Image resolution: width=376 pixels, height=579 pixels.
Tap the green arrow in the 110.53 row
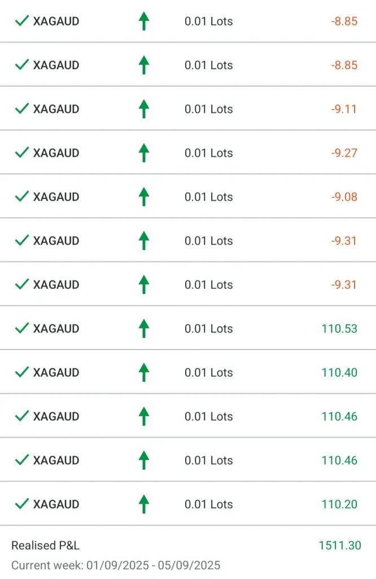[144, 328]
